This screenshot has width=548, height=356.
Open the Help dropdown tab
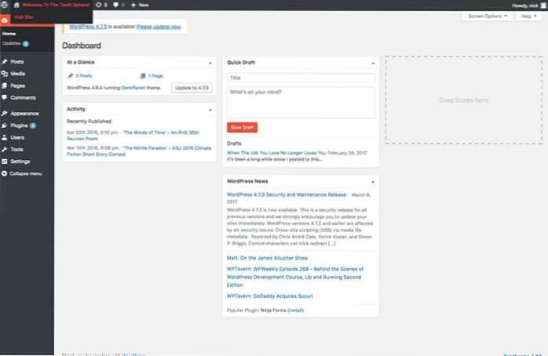coord(528,16)
